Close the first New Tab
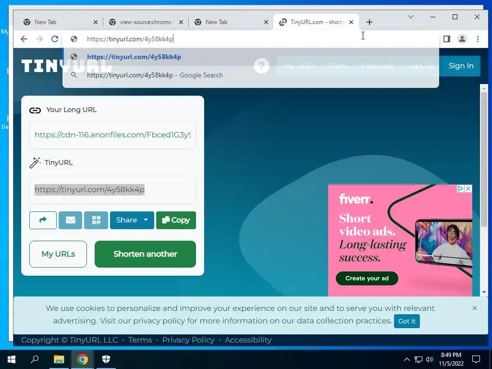 [x=96, y=22]
